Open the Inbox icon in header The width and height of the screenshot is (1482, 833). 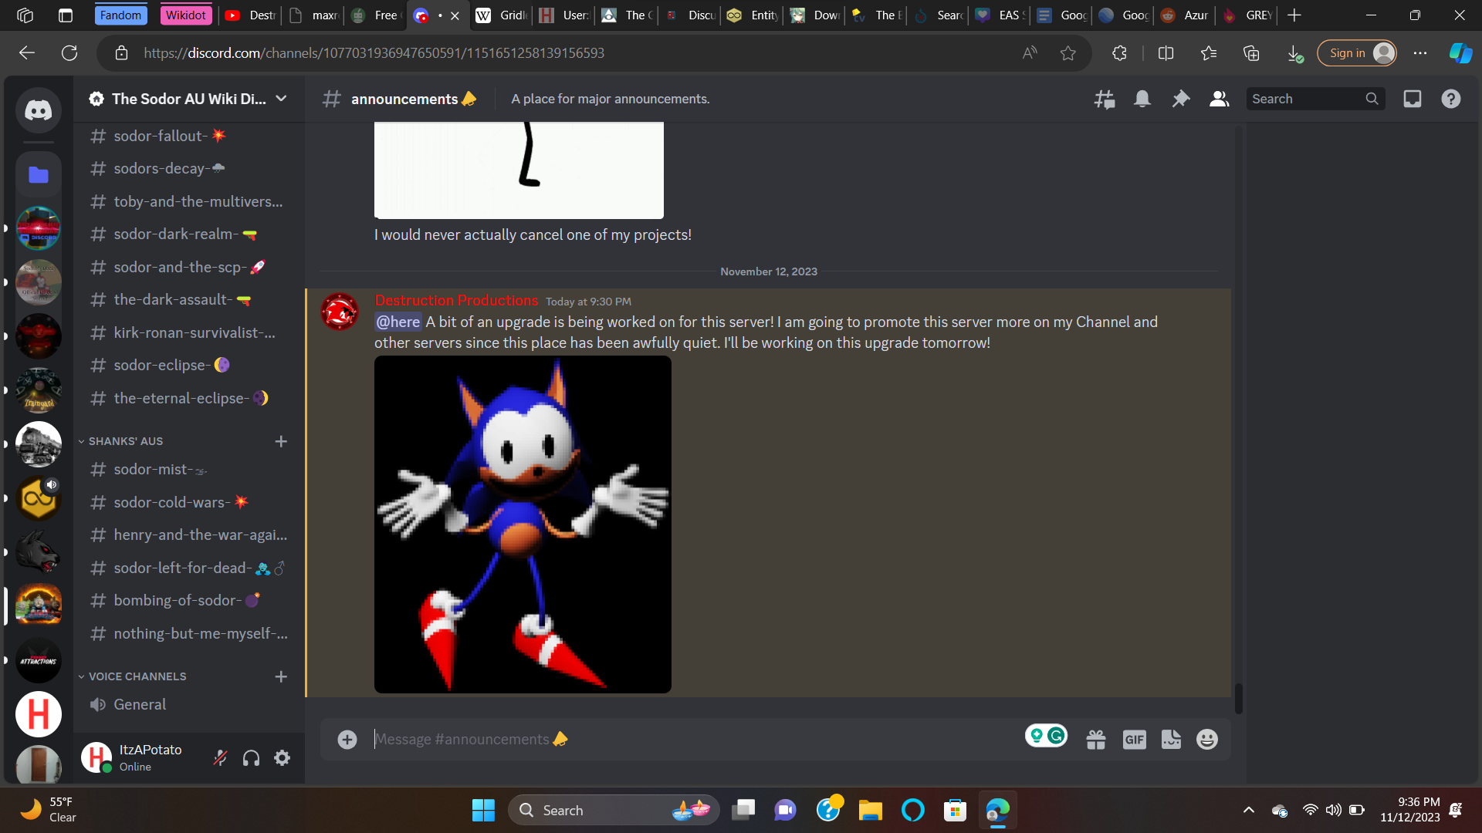pos(1413,99)
